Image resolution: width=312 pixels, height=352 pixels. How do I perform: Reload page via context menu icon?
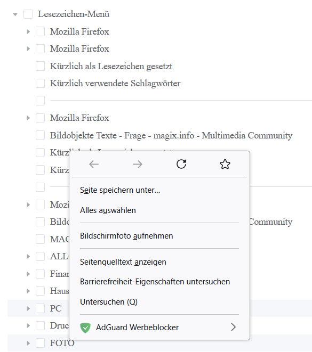point(181,164)
